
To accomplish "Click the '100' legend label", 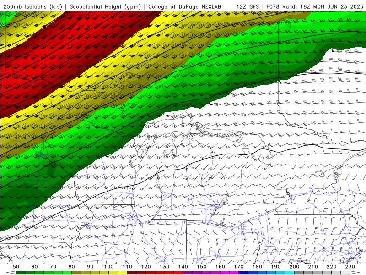I will 109,267.
